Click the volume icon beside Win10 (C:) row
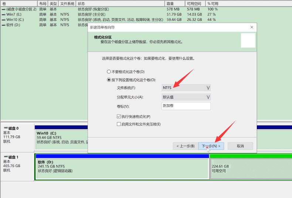The height and width of the screenshot is (198, 292). [x=4, y=20]
